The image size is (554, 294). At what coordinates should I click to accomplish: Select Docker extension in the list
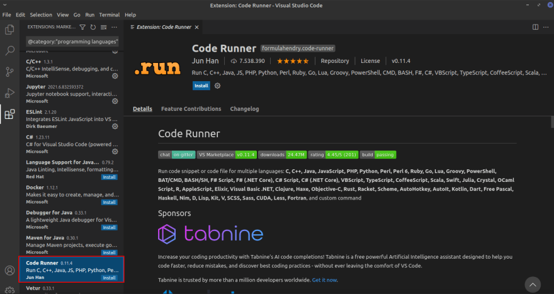[x=72, y=195]
